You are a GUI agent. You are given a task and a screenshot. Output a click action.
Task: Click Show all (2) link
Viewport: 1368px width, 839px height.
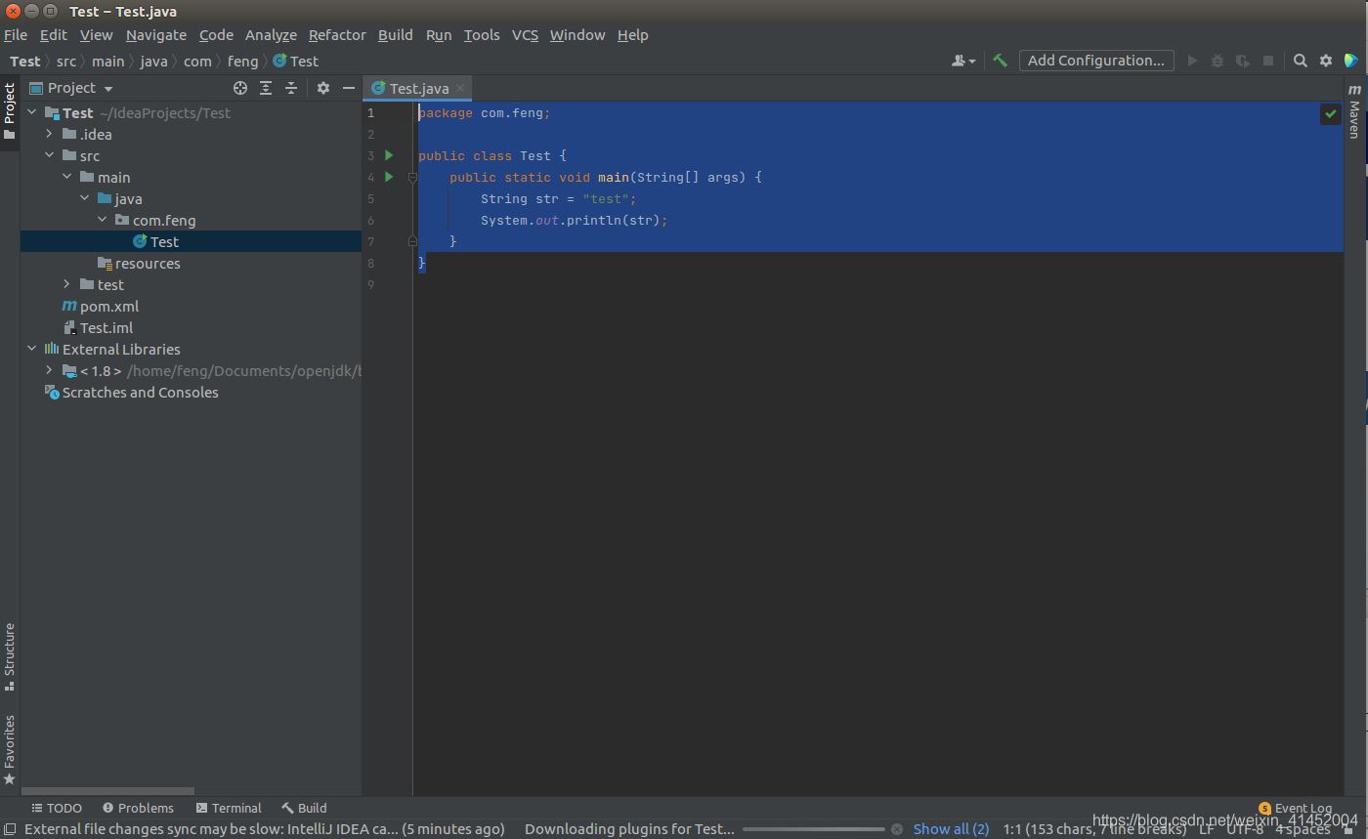coord(951,828)
